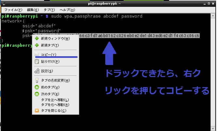Click the green plus icon for 新規タブ
The image size is (217, 131).
37,45
